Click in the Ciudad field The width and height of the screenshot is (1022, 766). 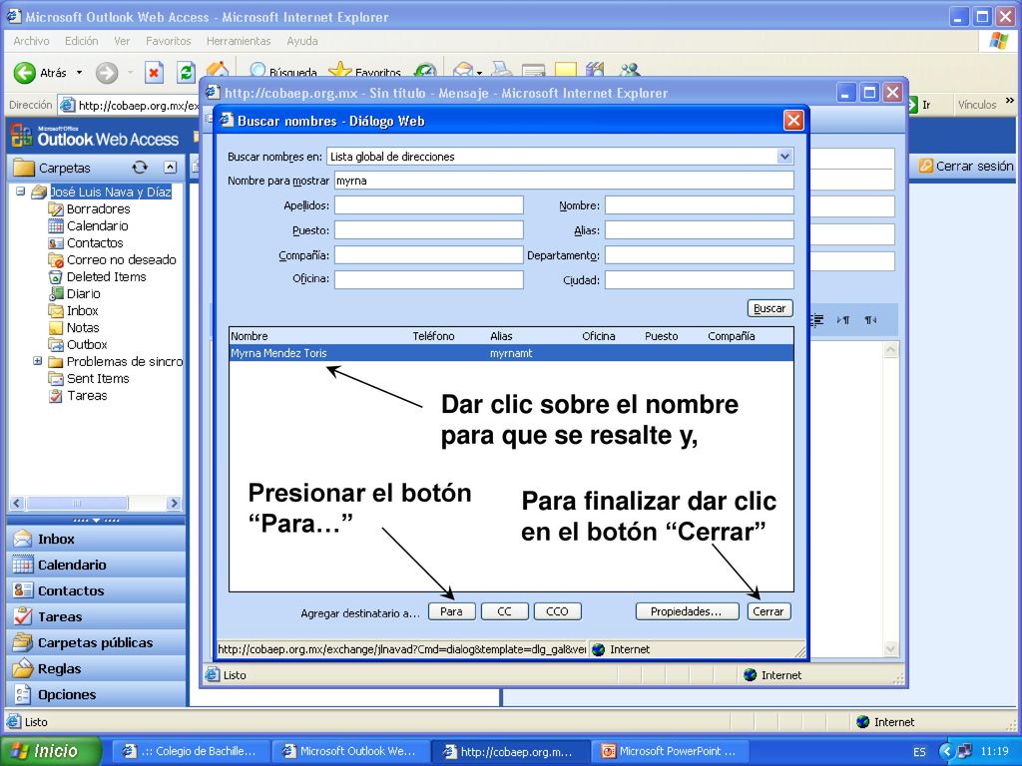[700, 279]
